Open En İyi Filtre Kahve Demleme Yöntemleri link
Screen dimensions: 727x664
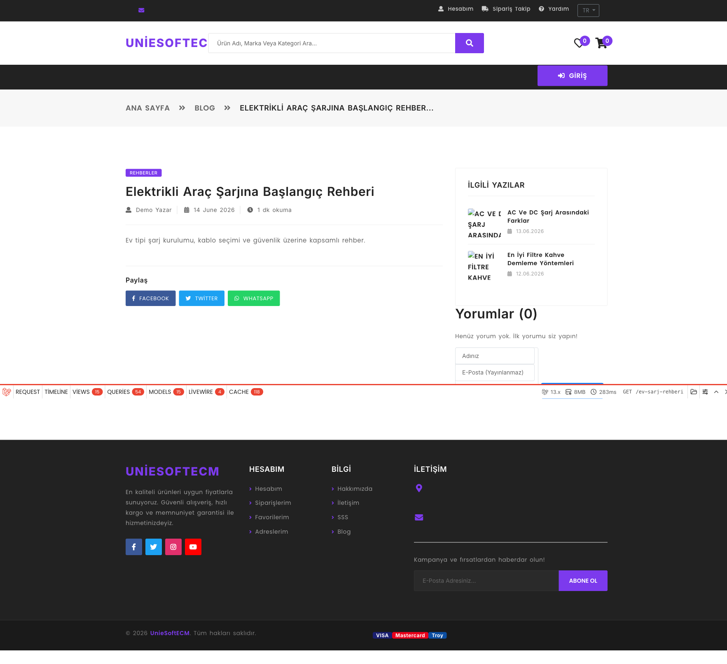point(540,259)
